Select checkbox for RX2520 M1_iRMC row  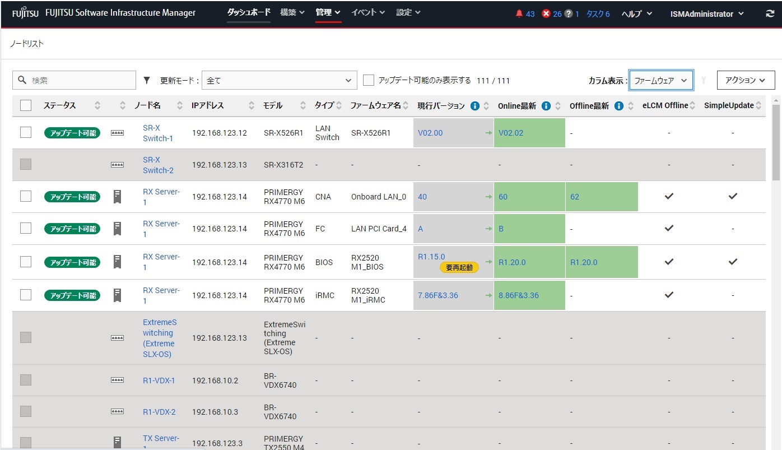click(26, 295)
